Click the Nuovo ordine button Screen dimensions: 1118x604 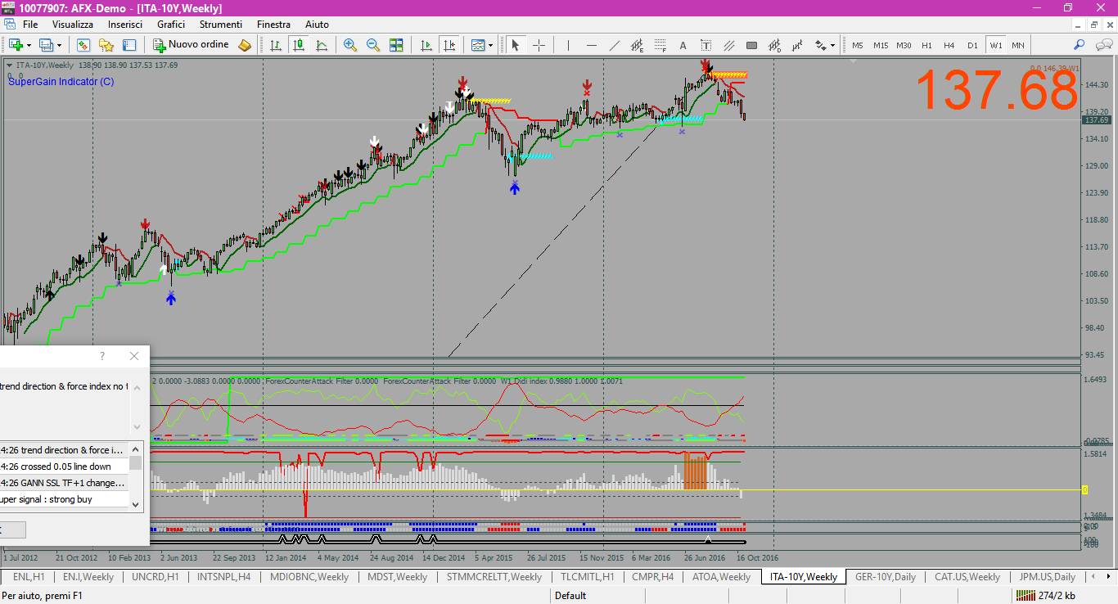(192, 45)
